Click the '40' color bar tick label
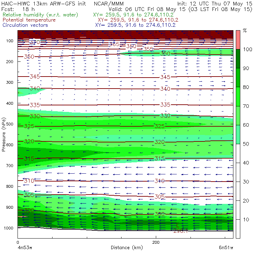This screenshot has height=254, width=254. click(x=246, y=163)
